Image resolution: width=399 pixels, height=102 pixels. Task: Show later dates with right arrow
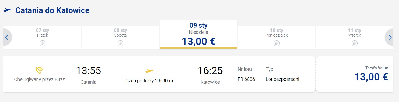[390, 37]
